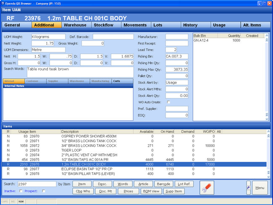Click the Openda QX Browser title bar icon
273x205 pixels.
[x=3, y=3]
